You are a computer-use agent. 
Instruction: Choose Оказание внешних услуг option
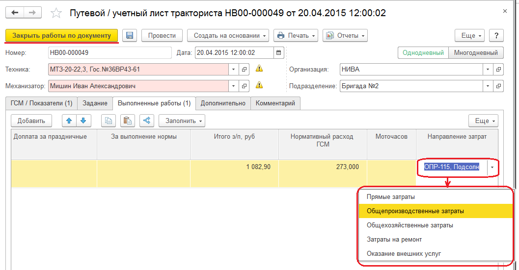pyautogui.click(x=436, y=253)
